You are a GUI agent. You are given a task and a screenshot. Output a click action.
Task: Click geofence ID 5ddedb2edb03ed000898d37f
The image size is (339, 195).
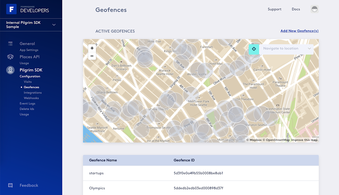[x=198, y=188]
